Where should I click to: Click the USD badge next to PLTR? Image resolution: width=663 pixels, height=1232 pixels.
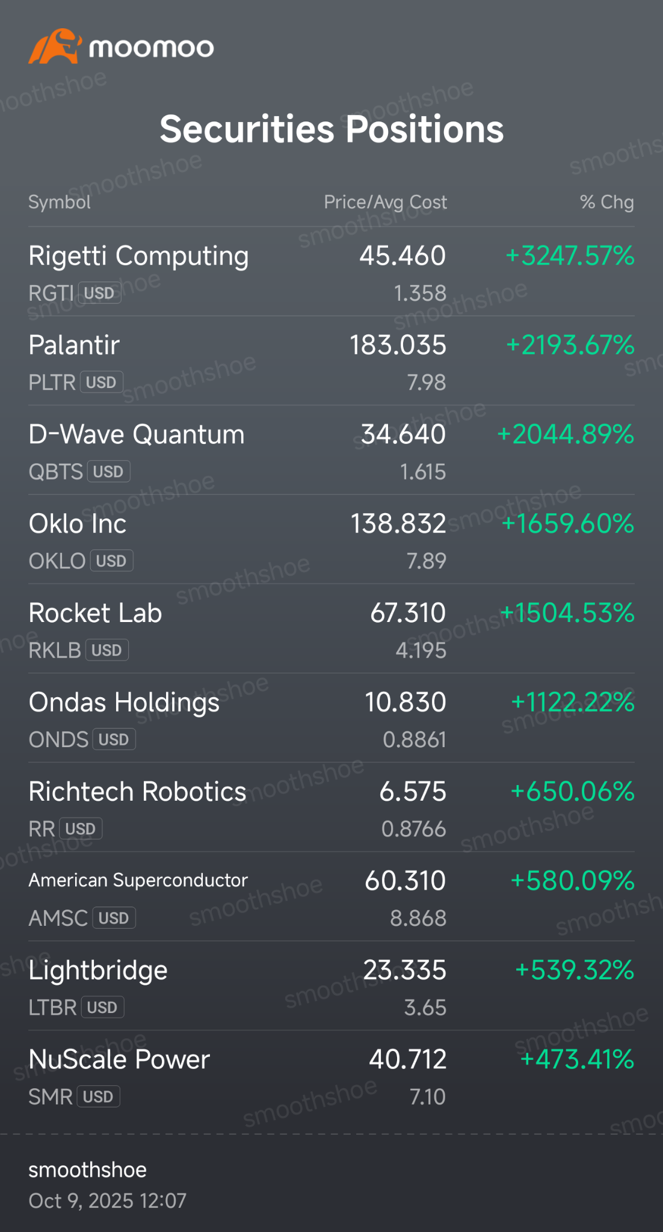(x=101, y=382)
